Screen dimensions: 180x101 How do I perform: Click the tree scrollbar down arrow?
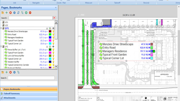click(x=56, y=67)
